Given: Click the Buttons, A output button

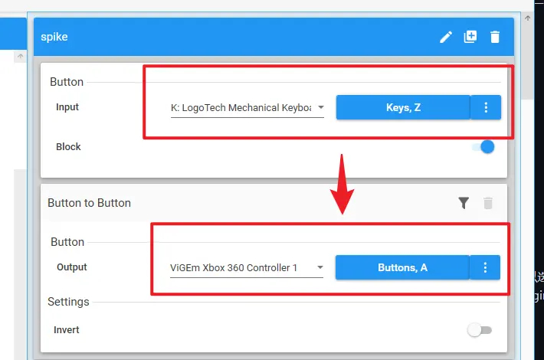Looking at the screenshot, I should tap(402, 267).
